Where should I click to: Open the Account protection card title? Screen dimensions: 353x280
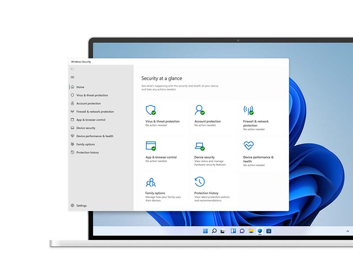[207, 121]
